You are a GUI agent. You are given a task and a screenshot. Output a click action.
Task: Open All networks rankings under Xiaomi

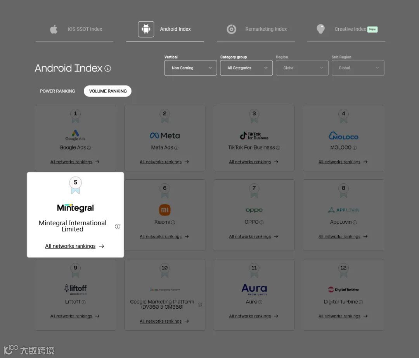pyautogui.click(x=164, y=236)
